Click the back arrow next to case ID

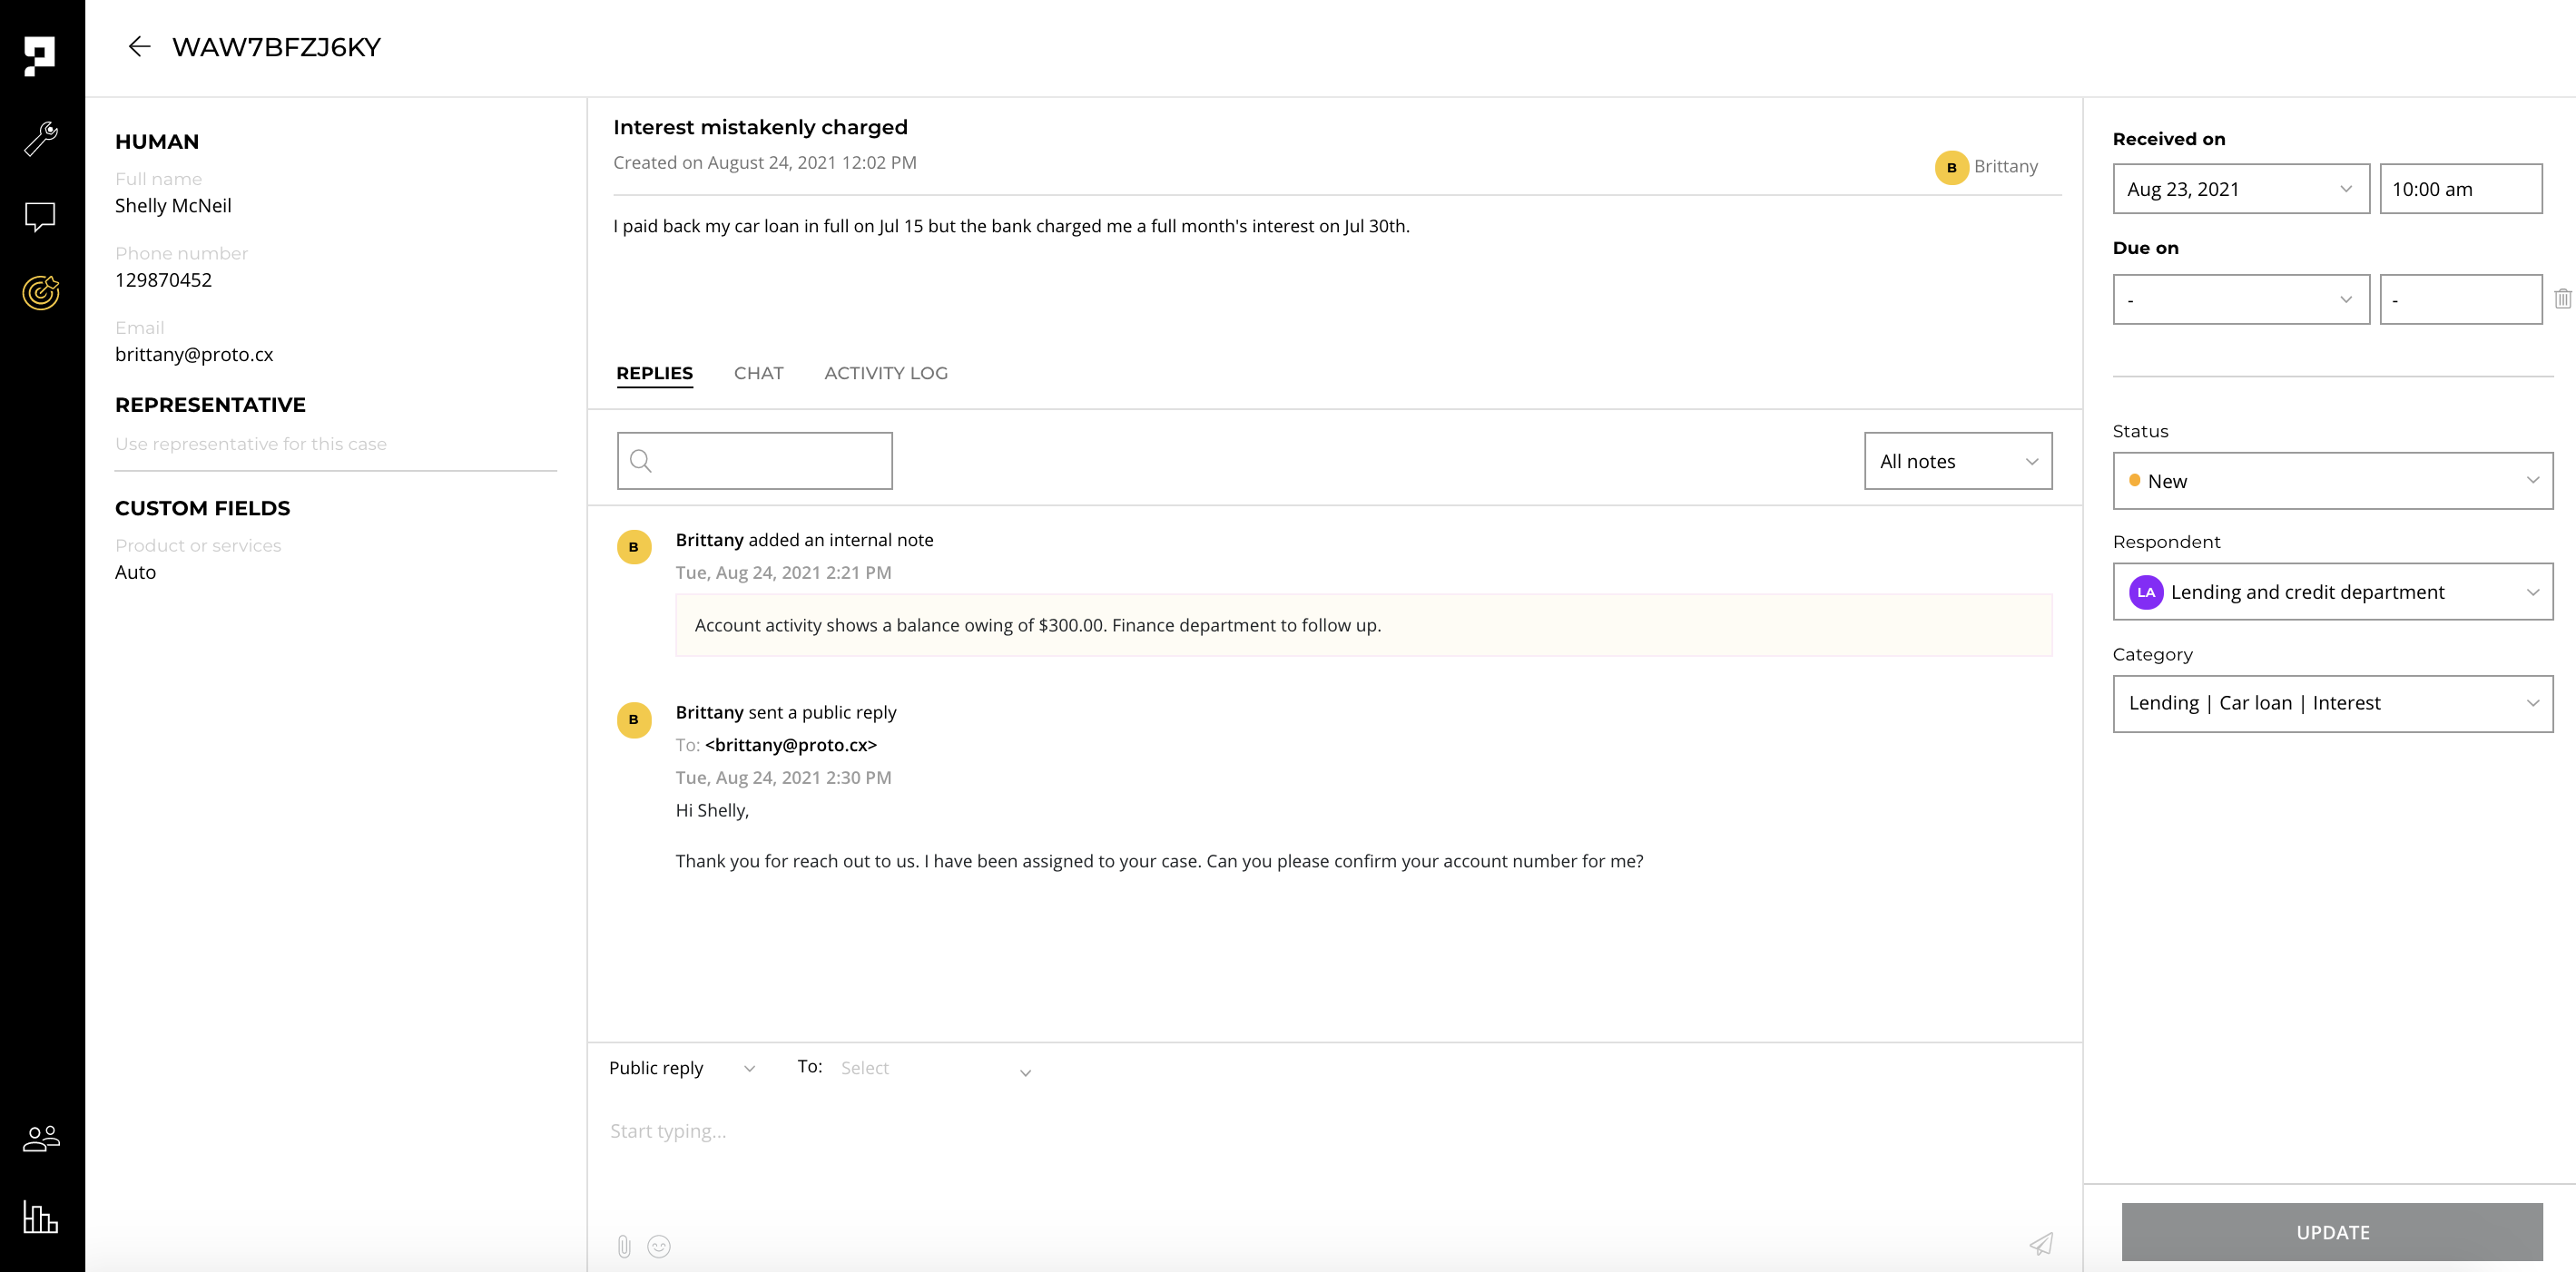[139, 47]
